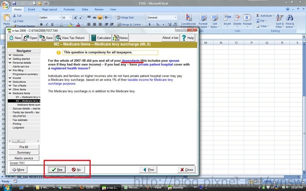The height and width of the screenshot is (191, 306).
Task: Open the Excel Review tab
Action: [x=99, y=10]
